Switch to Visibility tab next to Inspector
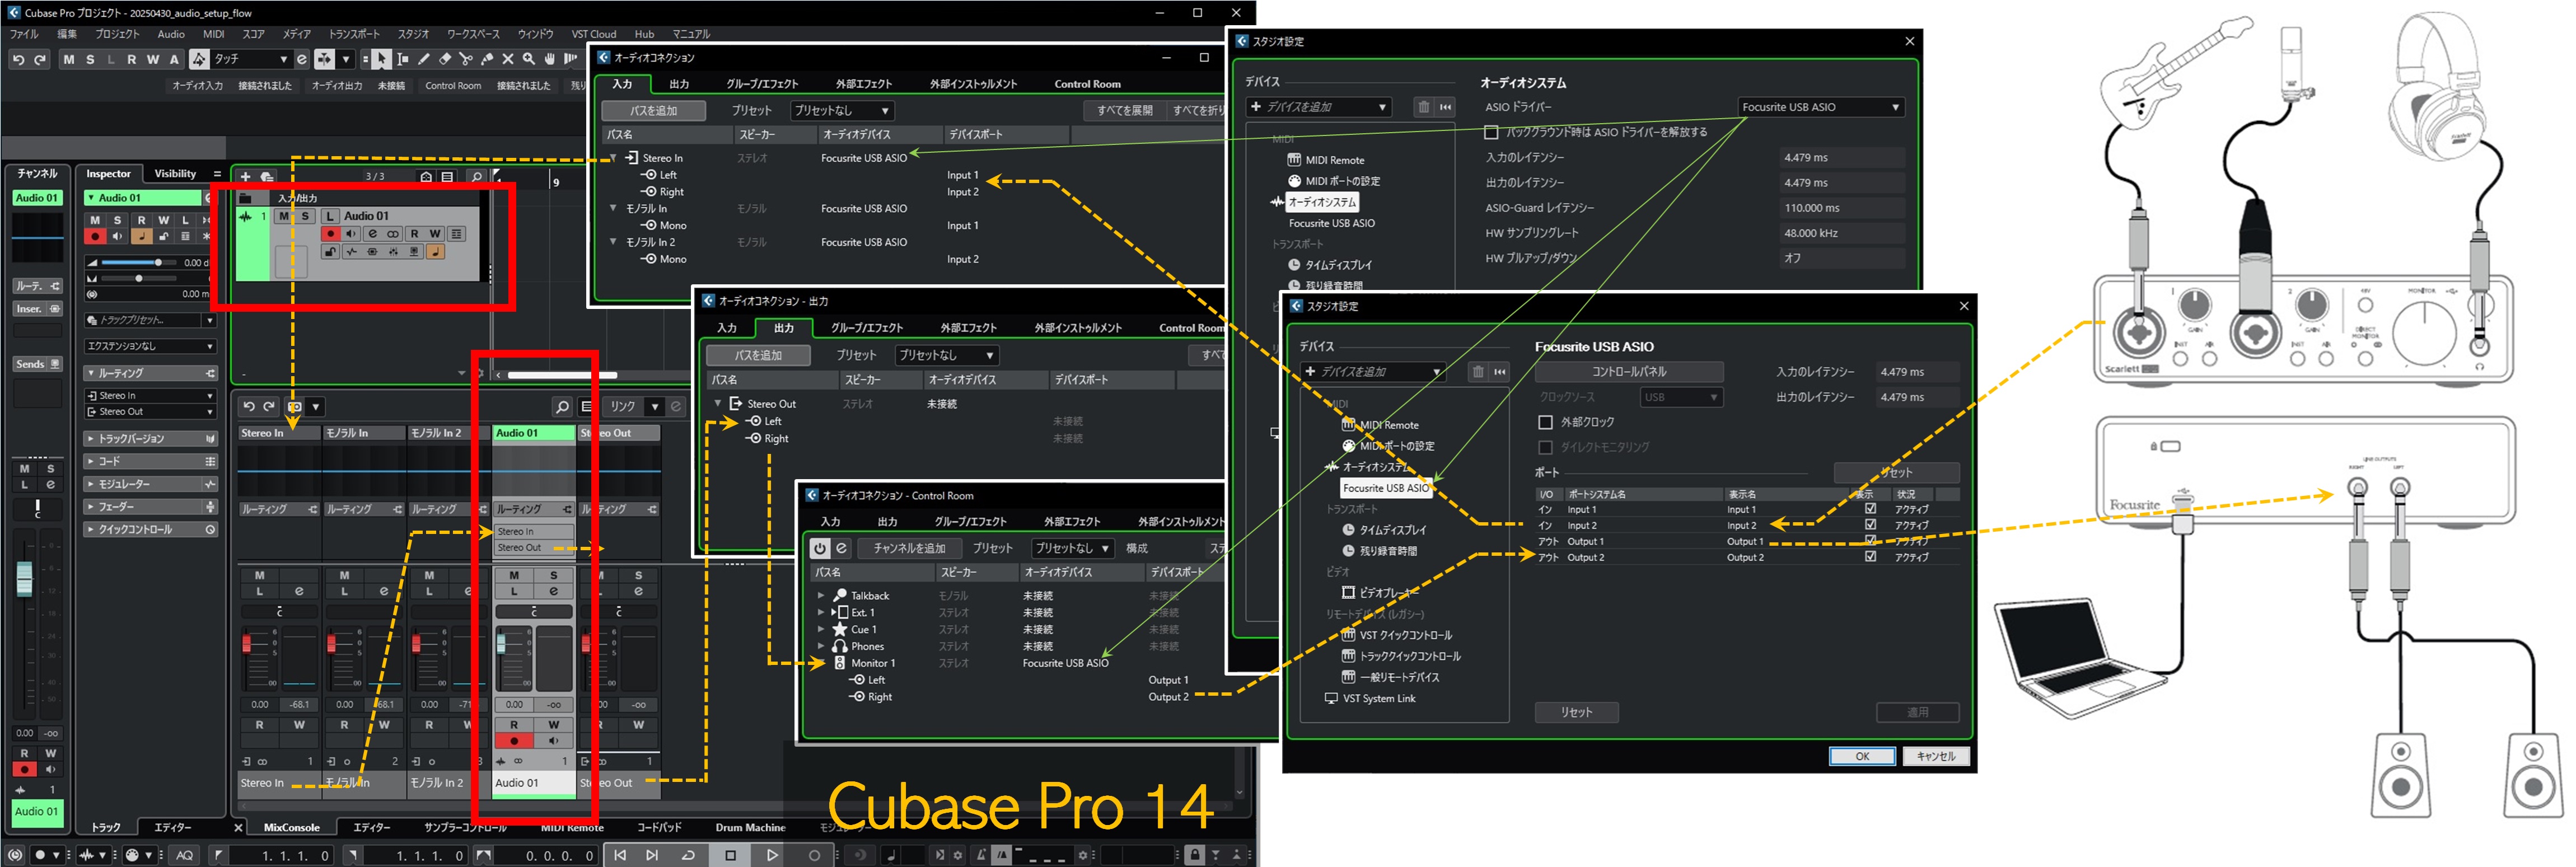Image resolution: width=2576 pixels, height=867 pixels. 175,174
